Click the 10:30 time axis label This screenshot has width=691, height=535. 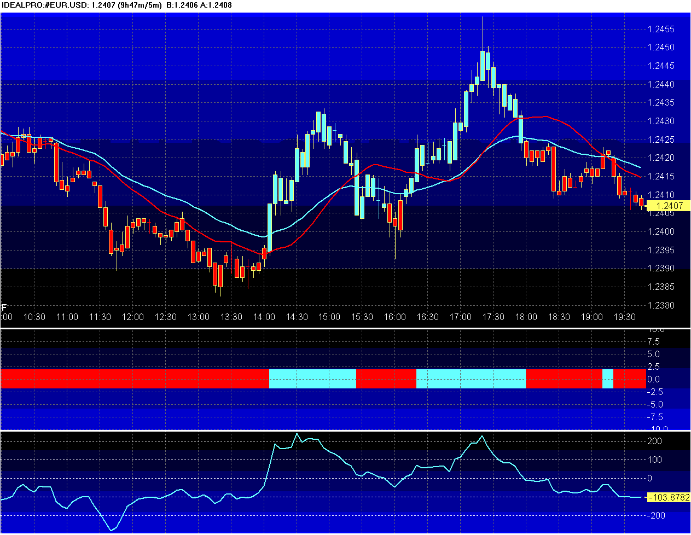pos(34,317)
